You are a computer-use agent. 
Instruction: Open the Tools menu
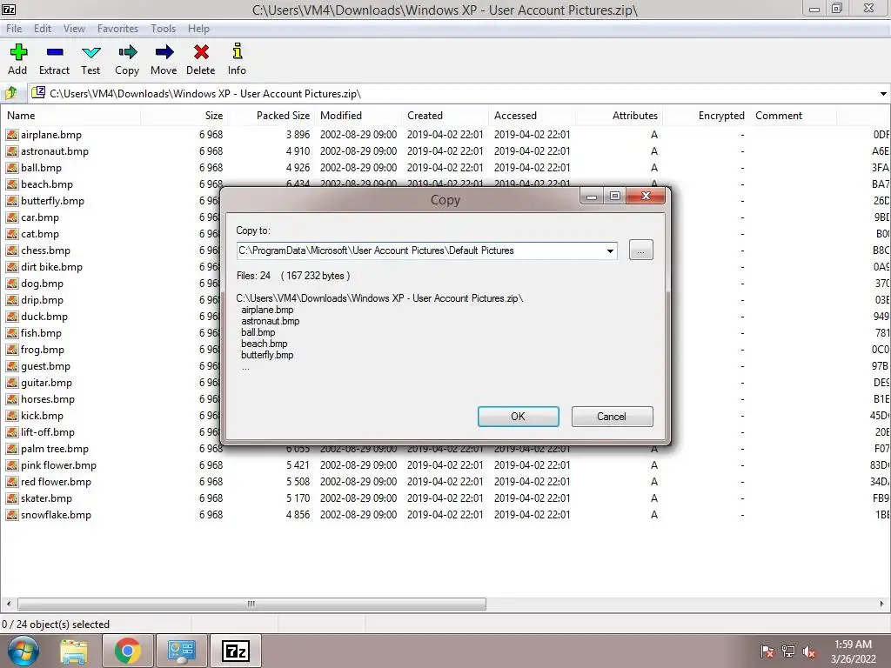163,29
